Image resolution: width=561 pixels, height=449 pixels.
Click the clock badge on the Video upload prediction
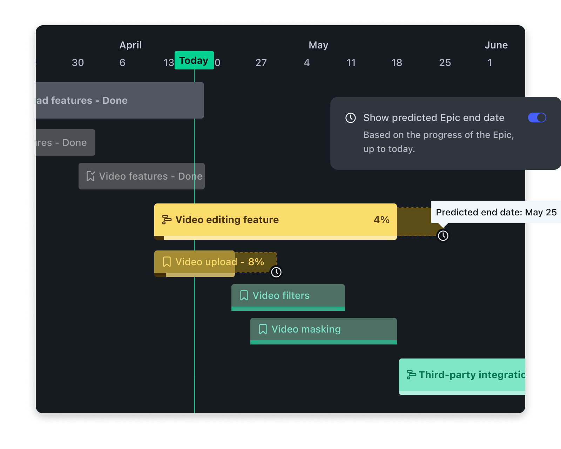277,272
